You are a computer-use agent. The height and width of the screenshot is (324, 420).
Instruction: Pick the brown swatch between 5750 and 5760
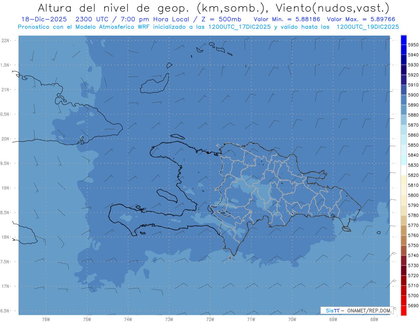pyautogui.click(x=404, y=240)
